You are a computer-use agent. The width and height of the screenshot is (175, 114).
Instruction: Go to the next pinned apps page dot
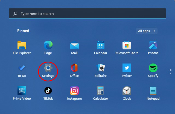click(x=171, y=73)
